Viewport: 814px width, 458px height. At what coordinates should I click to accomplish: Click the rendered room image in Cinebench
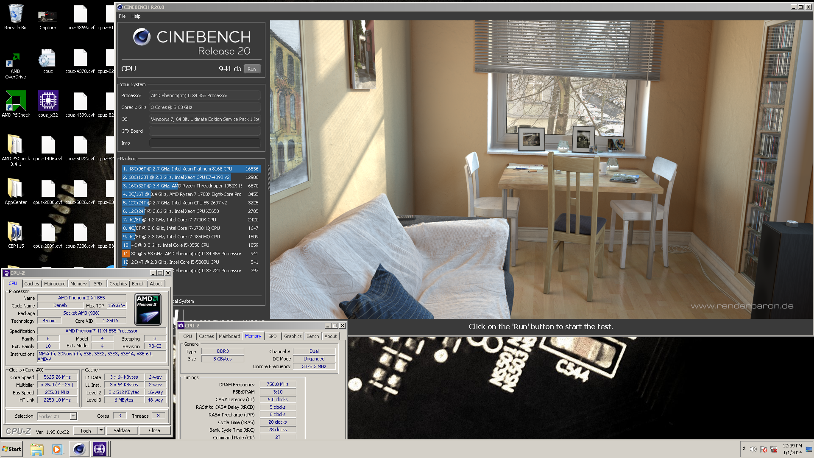(x=541, y=170)
